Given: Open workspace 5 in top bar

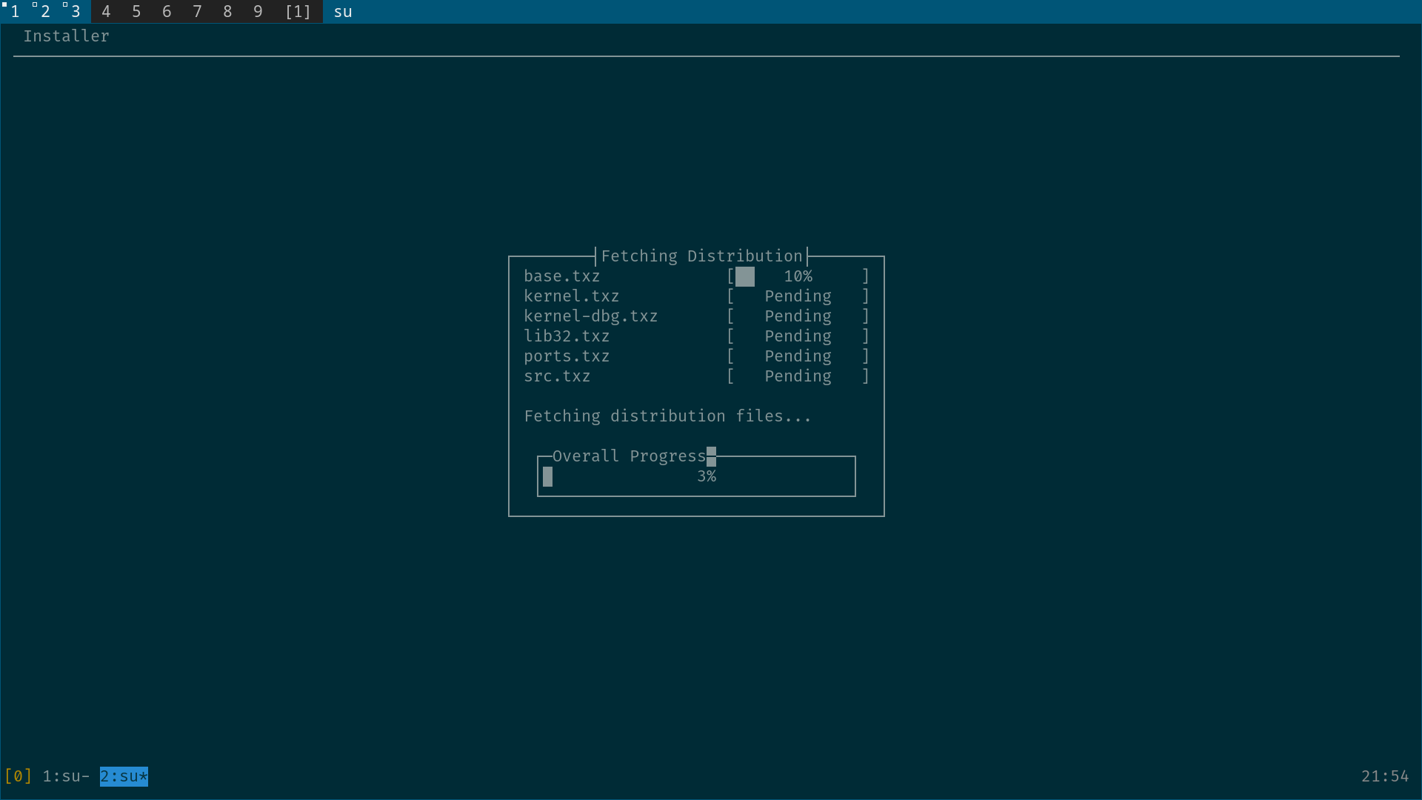Looking at the screenshot, I should point(136,11).
